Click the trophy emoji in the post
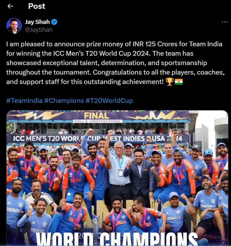This screenshot has width=231, height=246. (x=169, y=82)
